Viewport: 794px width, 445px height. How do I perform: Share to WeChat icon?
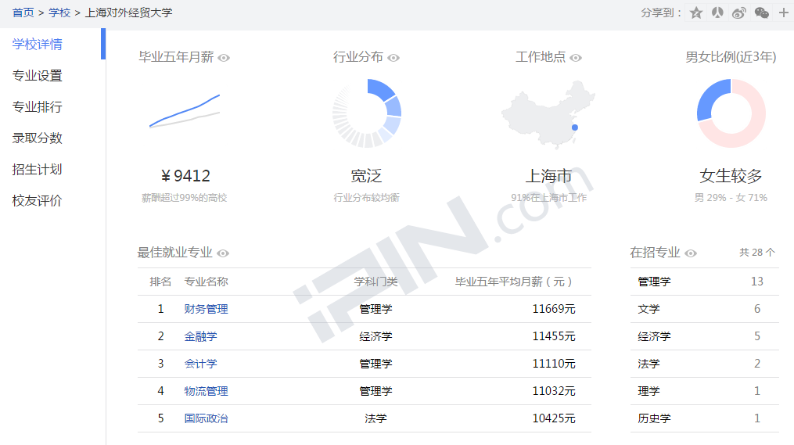(x=762, y=13)
